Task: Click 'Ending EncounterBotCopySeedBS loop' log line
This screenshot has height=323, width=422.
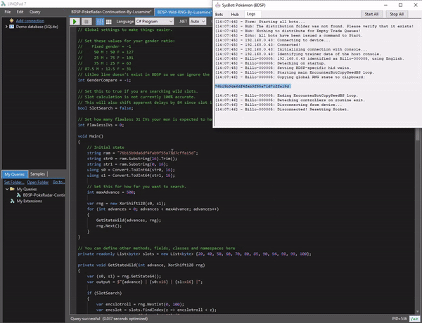Action: point(286,95)
